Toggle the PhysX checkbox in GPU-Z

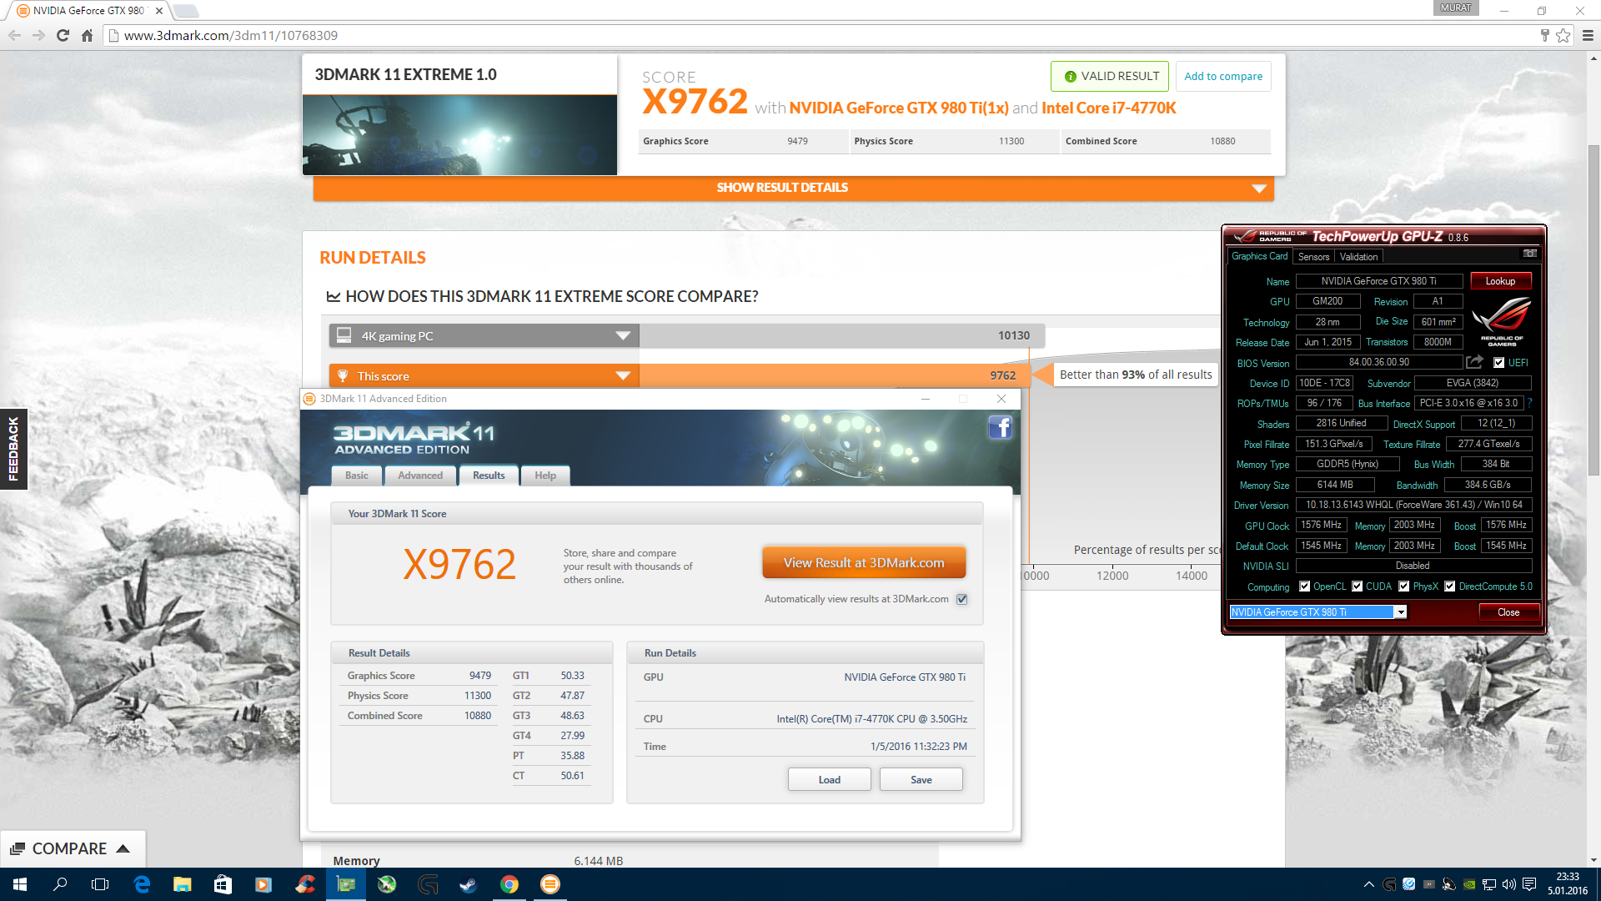[1404, 586]
